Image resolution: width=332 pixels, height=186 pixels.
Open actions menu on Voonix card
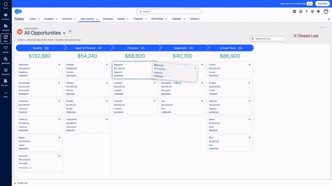pos(250,65)
